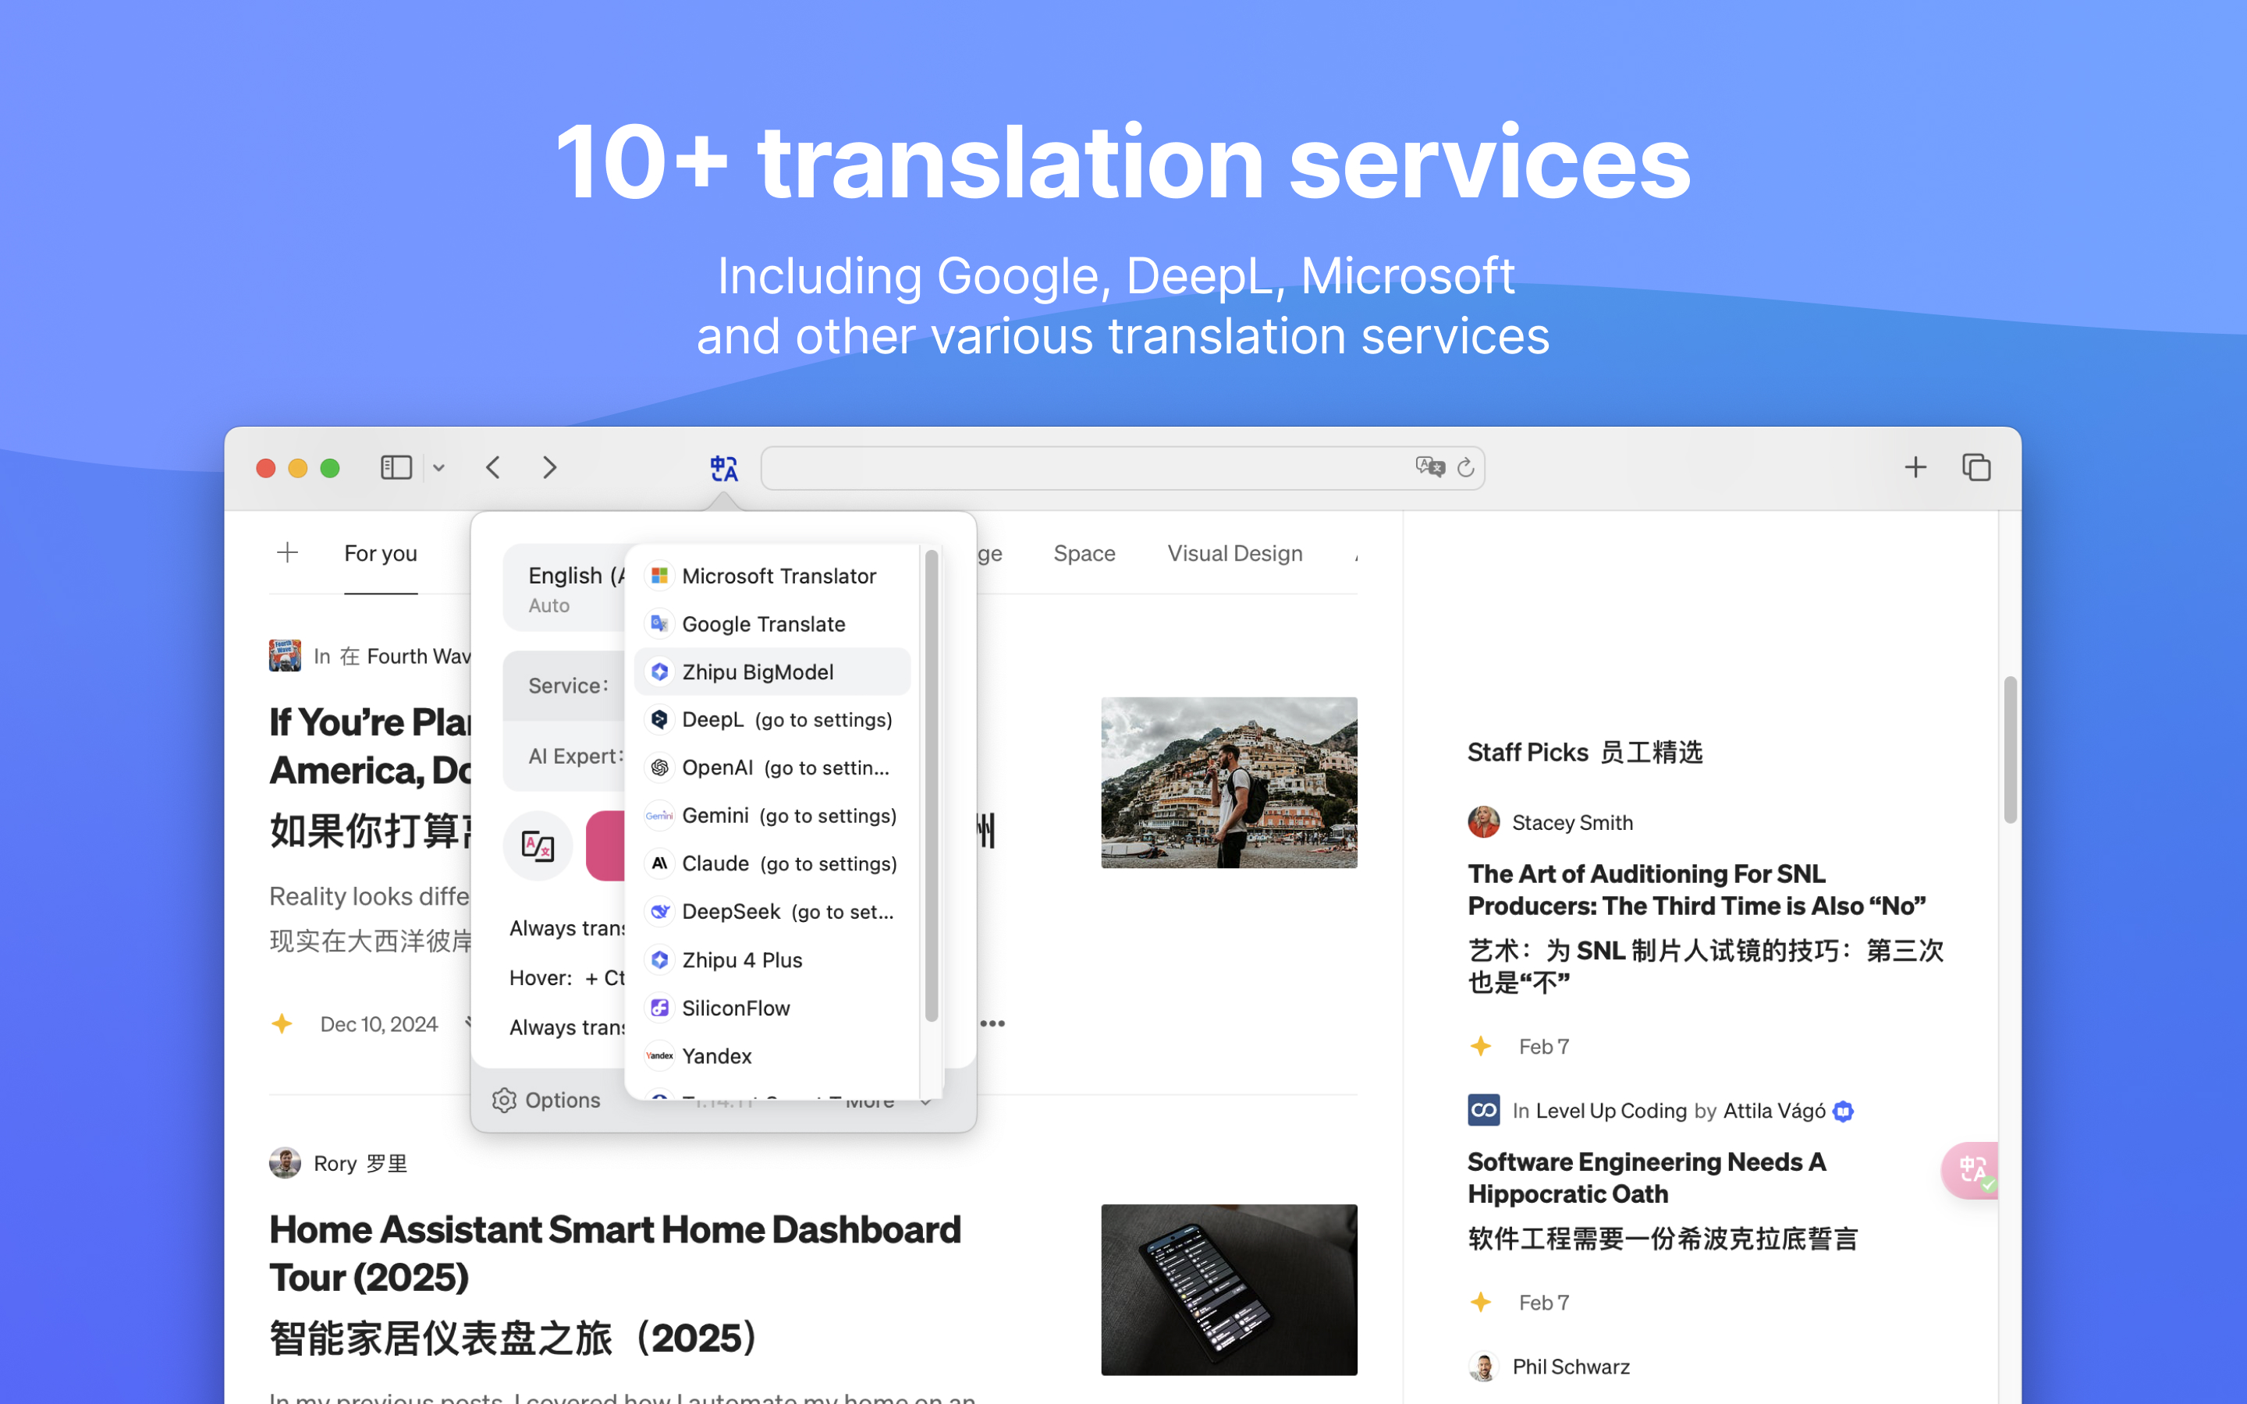Choose Gemini (go to settings) entry

tap(772, 815)
